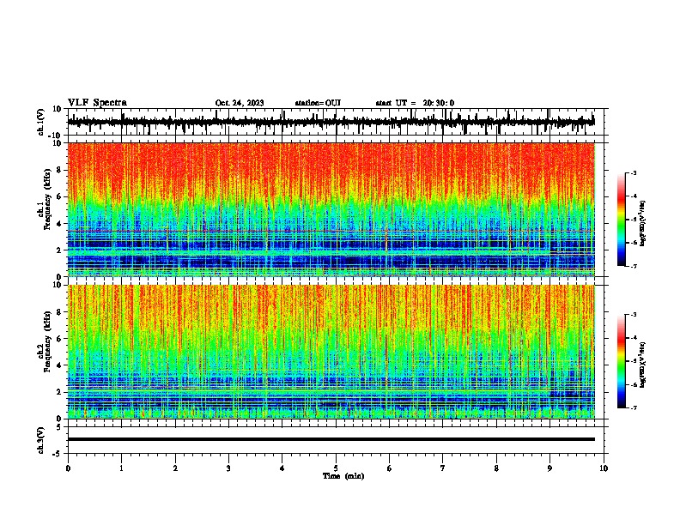The height and width of the screenshot is (525, 680).
Task: Click the time axis tick label "8"
Action: coord(496,468)
